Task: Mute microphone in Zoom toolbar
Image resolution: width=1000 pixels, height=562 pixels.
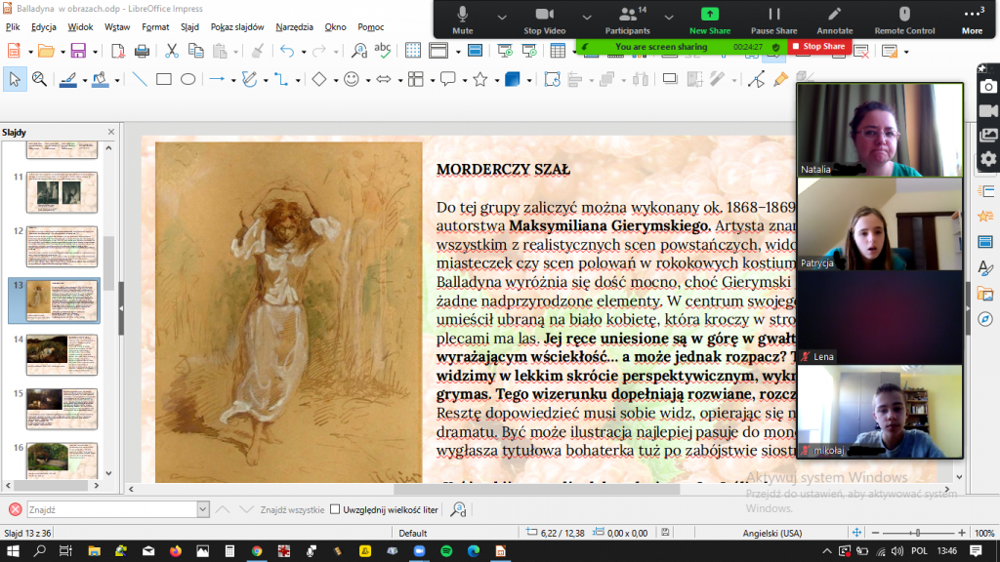Action: coord(463,19)
